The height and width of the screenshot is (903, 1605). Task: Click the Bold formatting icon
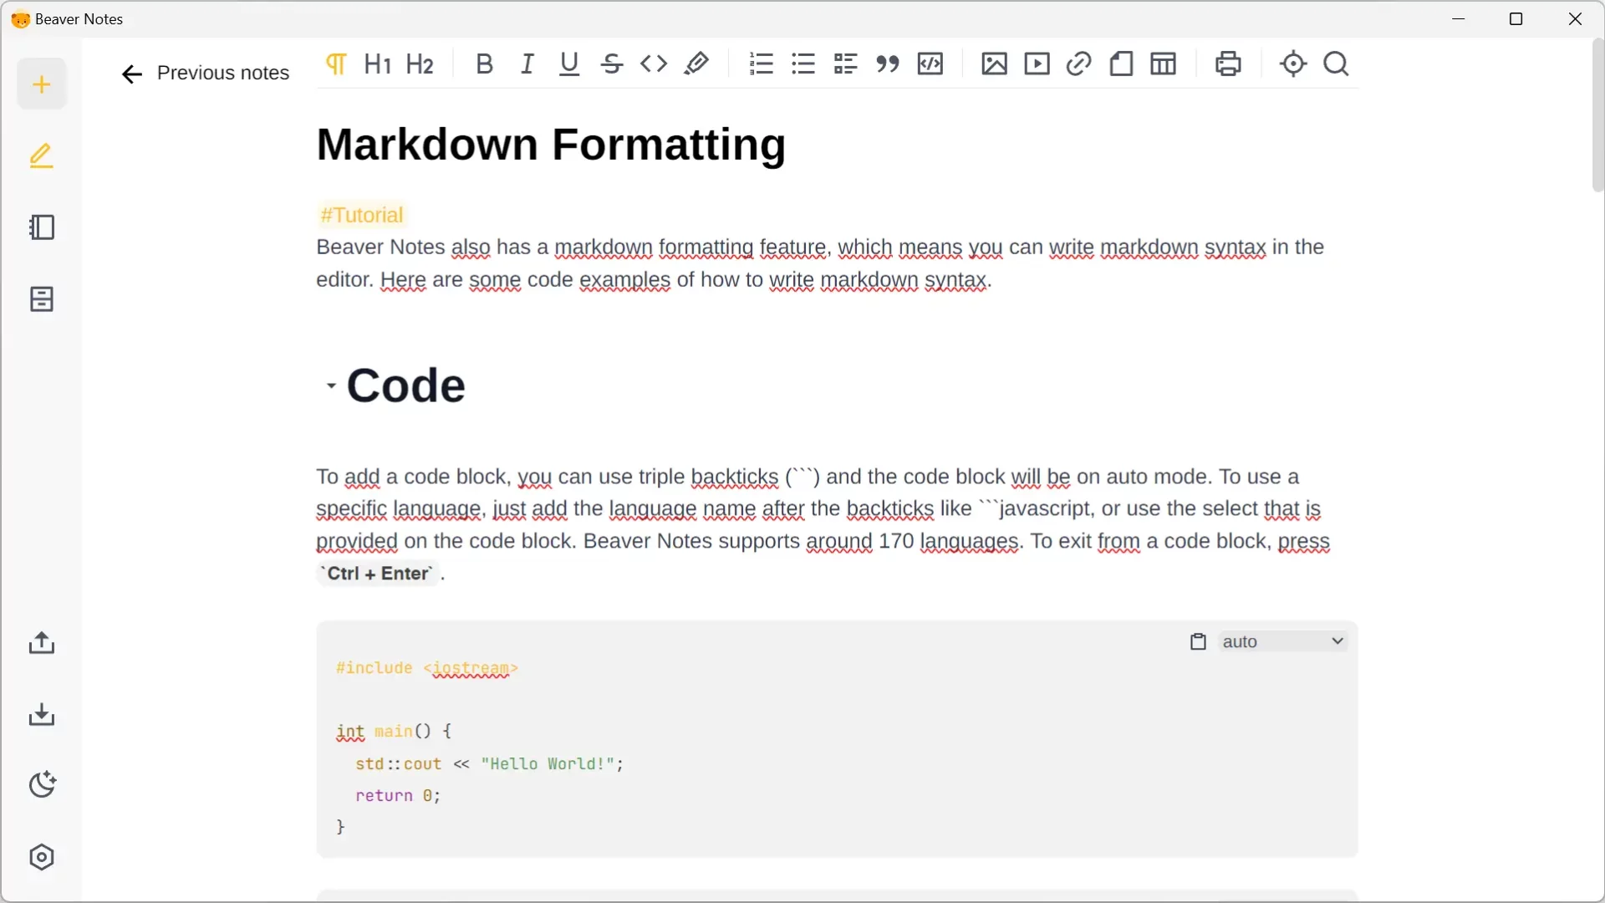click(x=483, y=63)
